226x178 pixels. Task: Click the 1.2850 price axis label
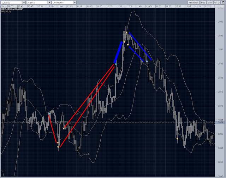coord(220,162)
